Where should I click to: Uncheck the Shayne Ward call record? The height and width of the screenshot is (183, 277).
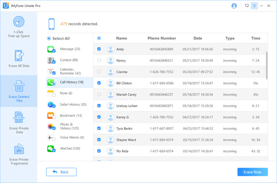coord(99,140)
